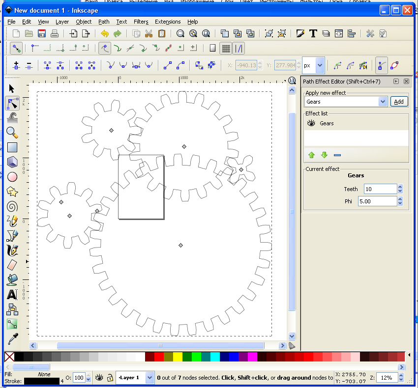The width and height of the screenshot is (418, 388).
Task: Toggle snap to grids button
Action: point(226,49)
